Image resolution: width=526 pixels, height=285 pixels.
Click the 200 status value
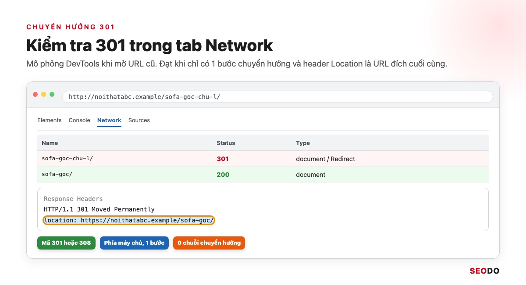pos(223,175)
